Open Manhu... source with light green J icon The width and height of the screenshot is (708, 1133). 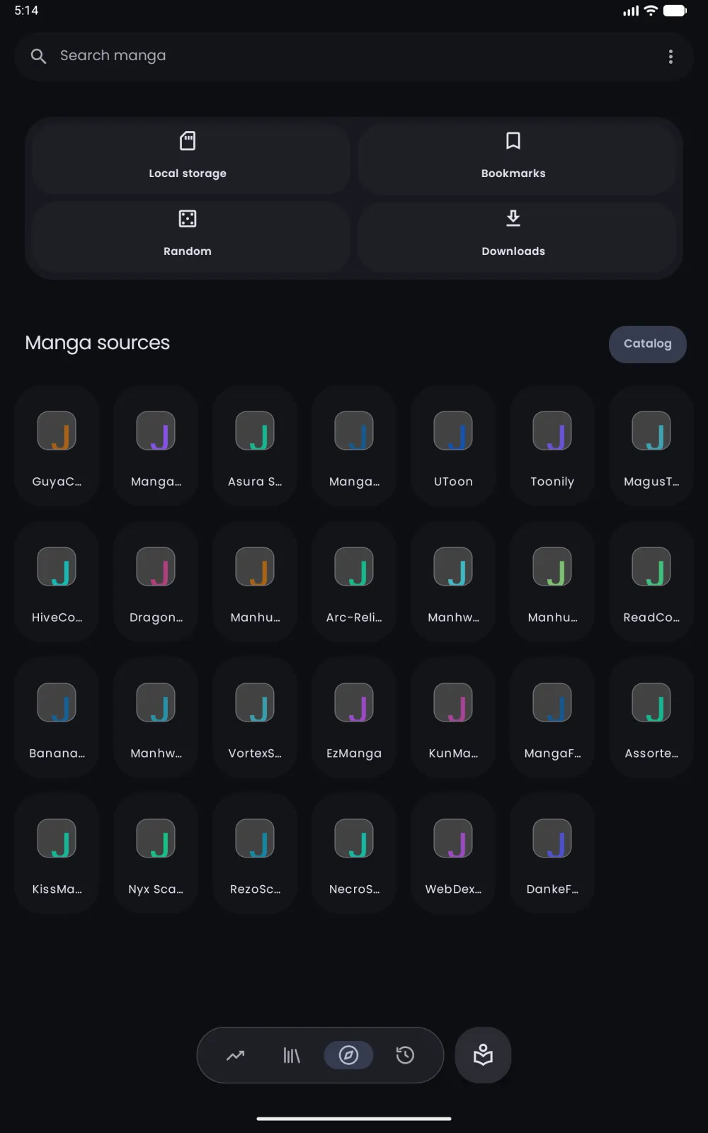[x=552, y=582]
